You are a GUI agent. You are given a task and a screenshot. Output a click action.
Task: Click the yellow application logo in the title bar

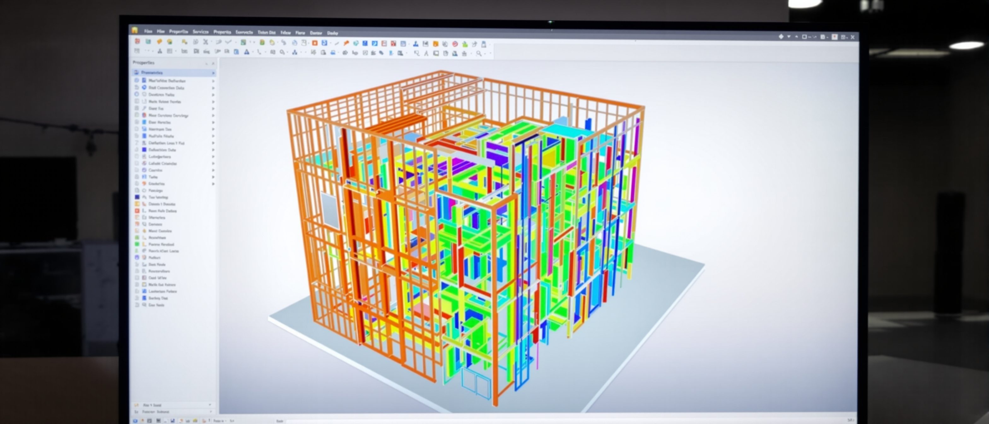(134, 30)
